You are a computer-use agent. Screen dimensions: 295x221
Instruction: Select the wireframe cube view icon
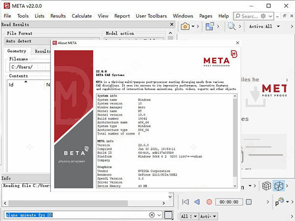279,186
